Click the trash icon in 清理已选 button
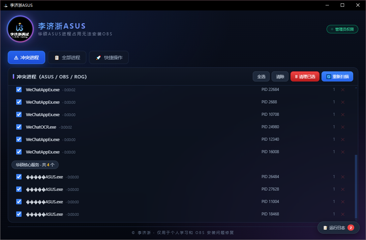This screenshot has height=240, width=366. (x=296, y=77)
